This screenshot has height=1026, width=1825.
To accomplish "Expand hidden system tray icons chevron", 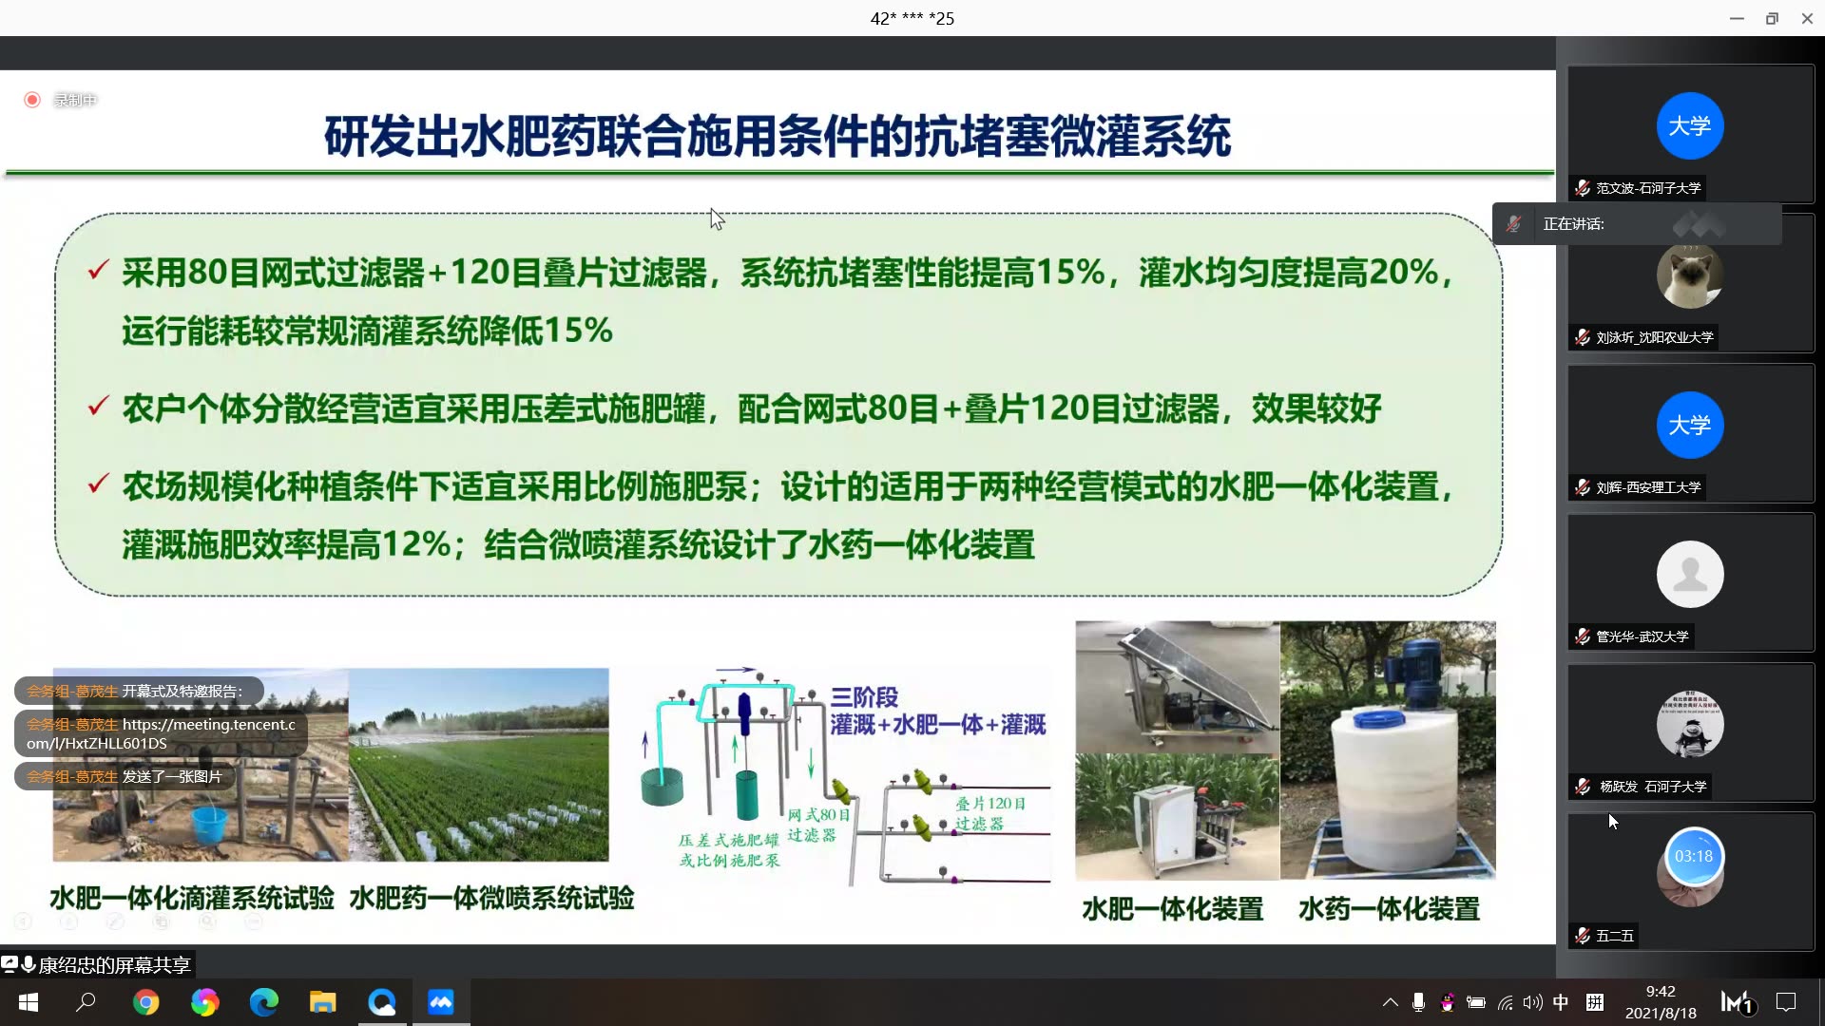I will [1390, 1002].
